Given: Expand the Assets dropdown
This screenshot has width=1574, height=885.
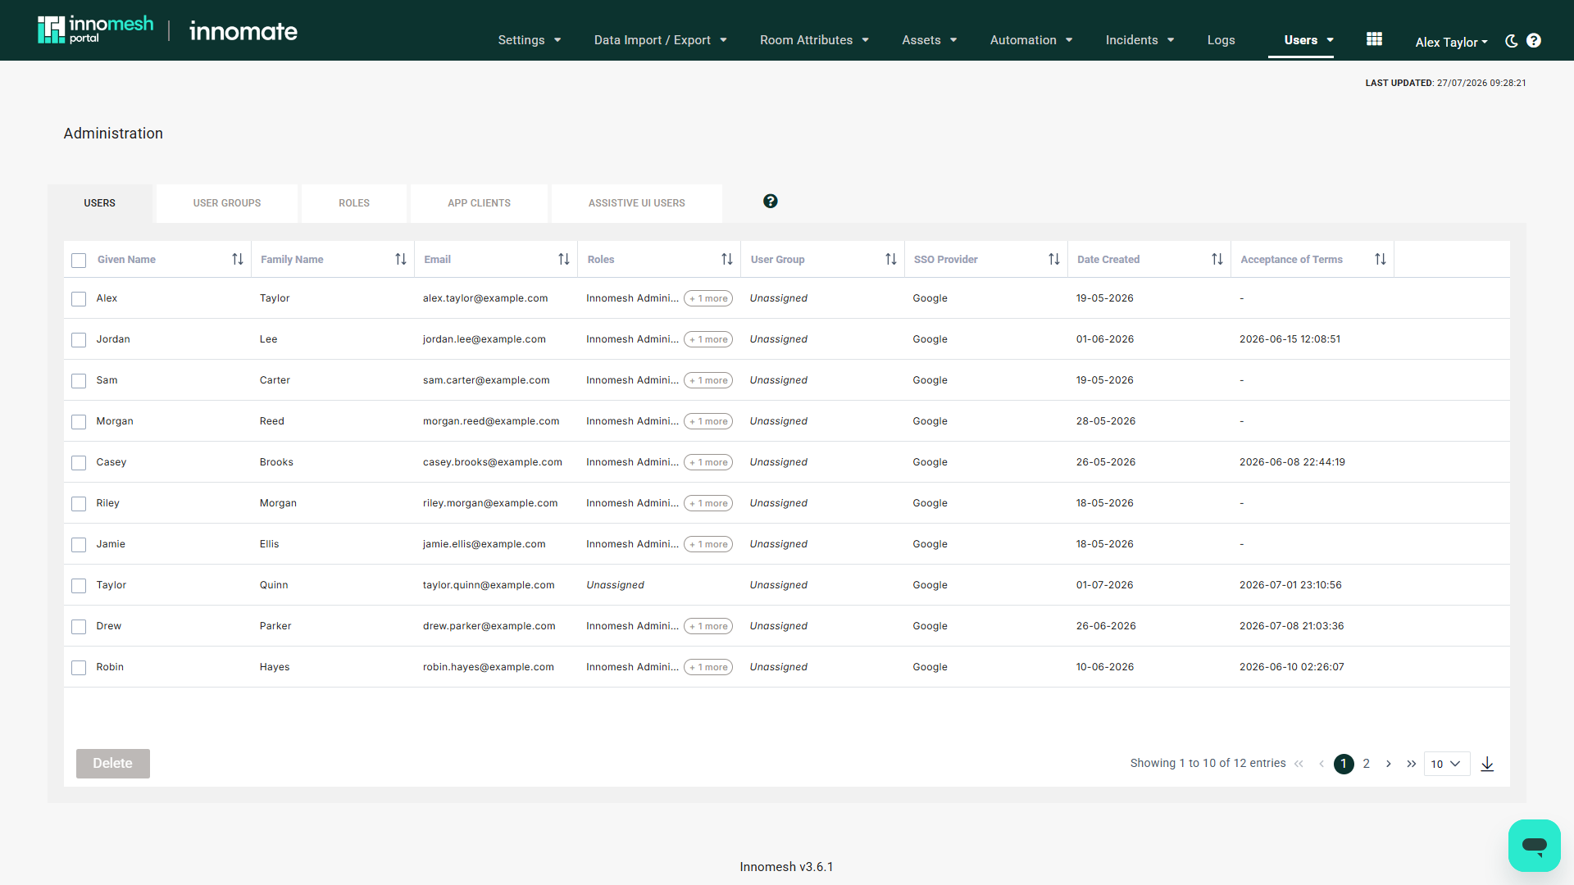Looking at the screenshot, I should pyautogui.click(x=929, y=40).
